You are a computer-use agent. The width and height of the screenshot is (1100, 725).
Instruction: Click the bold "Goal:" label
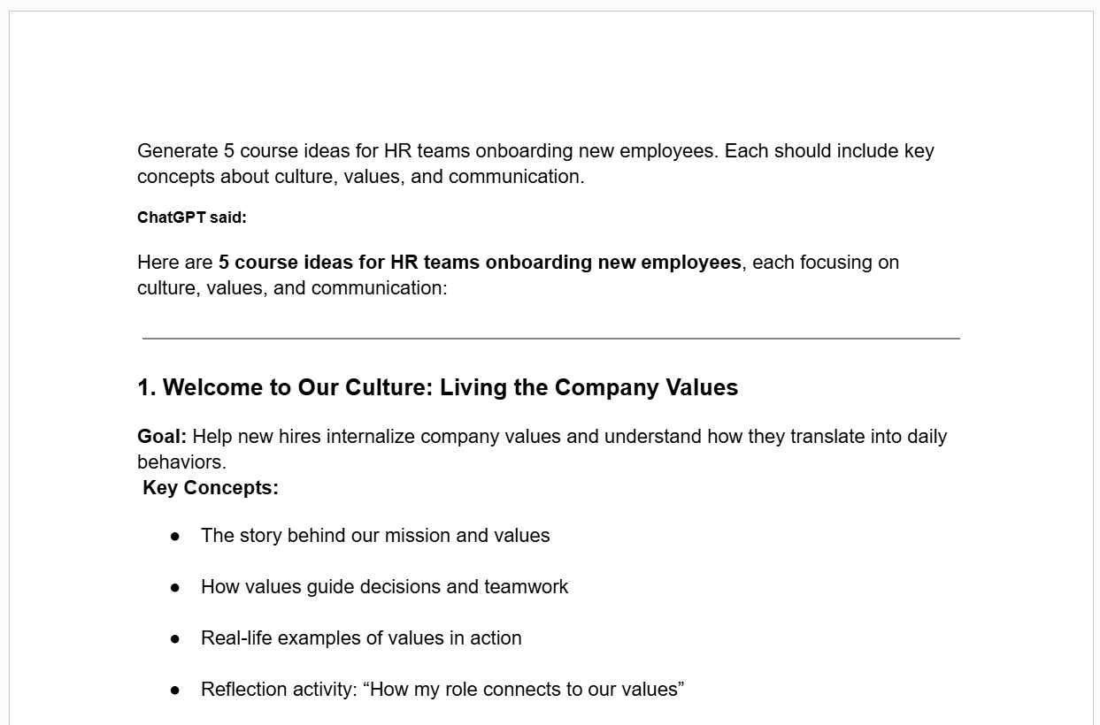(162, 437)
